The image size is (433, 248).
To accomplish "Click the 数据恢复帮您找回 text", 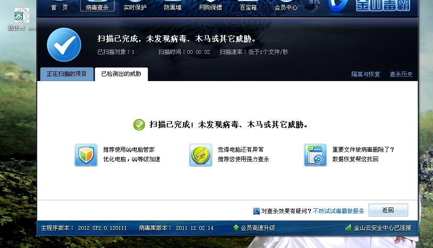I will click(356, 159).
